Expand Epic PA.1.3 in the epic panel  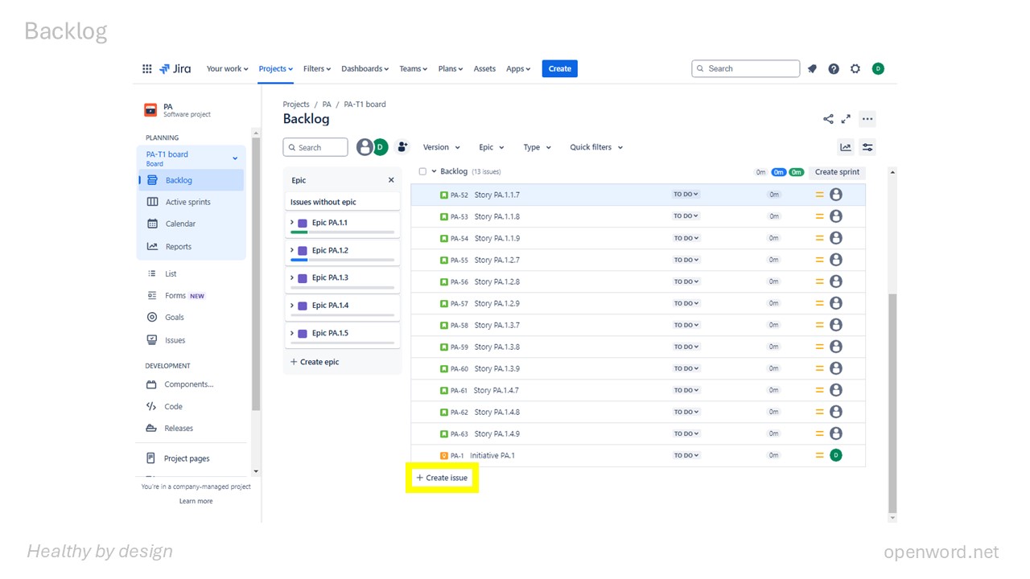tap(292, 277)
